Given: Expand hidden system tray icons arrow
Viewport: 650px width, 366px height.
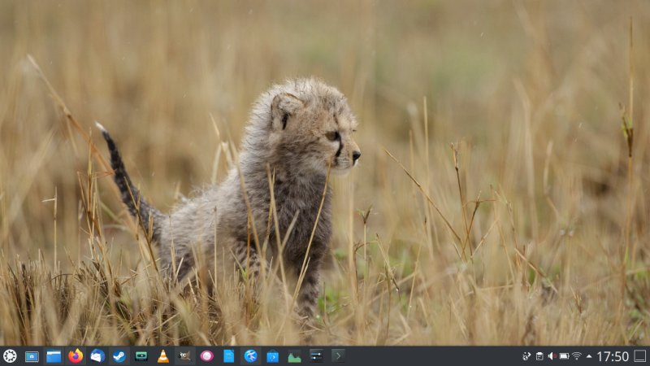Looking at the screenshot, I should tap(589, 356).
